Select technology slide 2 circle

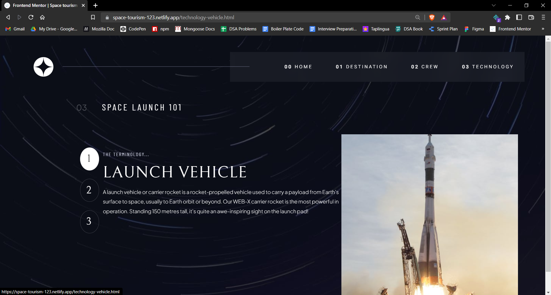(x=90, y=190)
